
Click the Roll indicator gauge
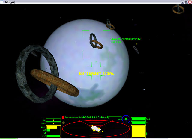click(x=53, y=120)
